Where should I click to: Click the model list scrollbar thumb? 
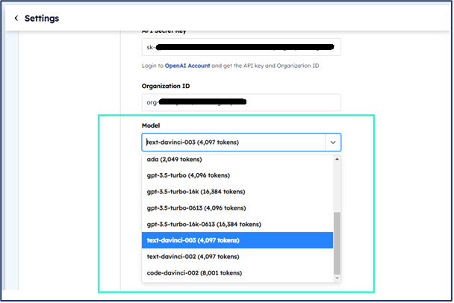coord(337,243)
